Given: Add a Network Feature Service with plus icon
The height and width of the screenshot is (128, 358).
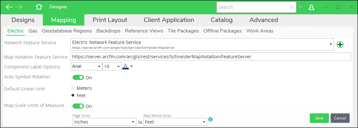Looking at the screenshot, I should (x=340, y=45).
